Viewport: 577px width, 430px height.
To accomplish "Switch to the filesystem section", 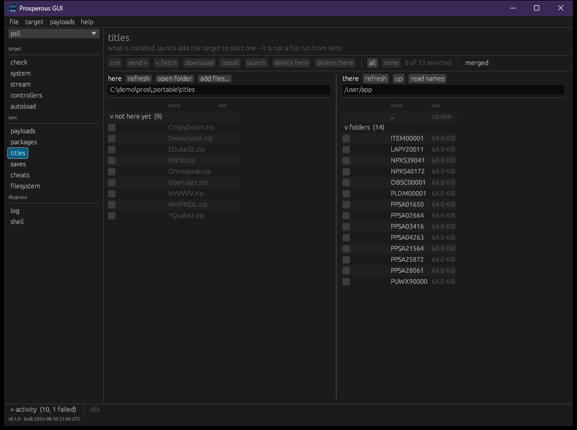I will (x=25, y=186).
